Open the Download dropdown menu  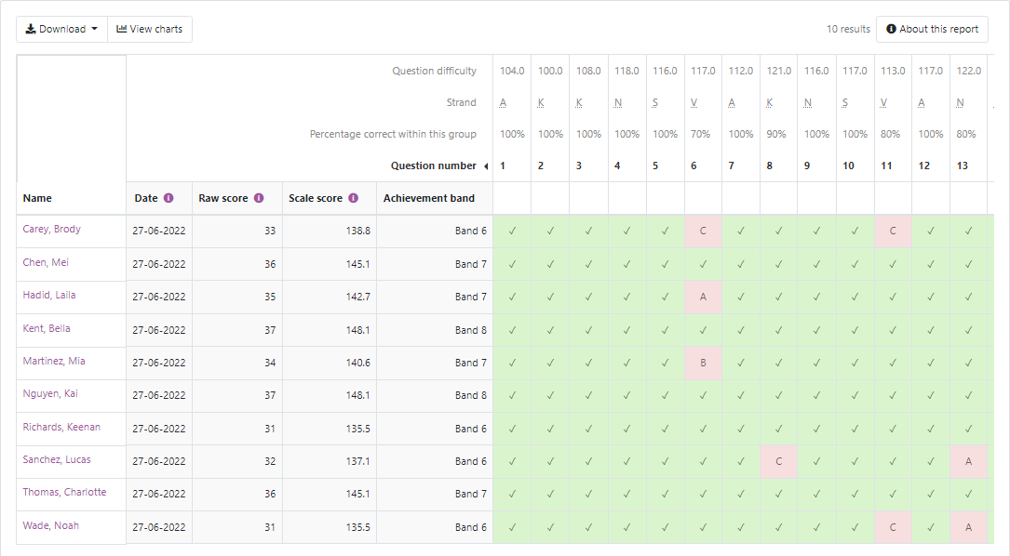pyautogui.click(x=61, y=29)
